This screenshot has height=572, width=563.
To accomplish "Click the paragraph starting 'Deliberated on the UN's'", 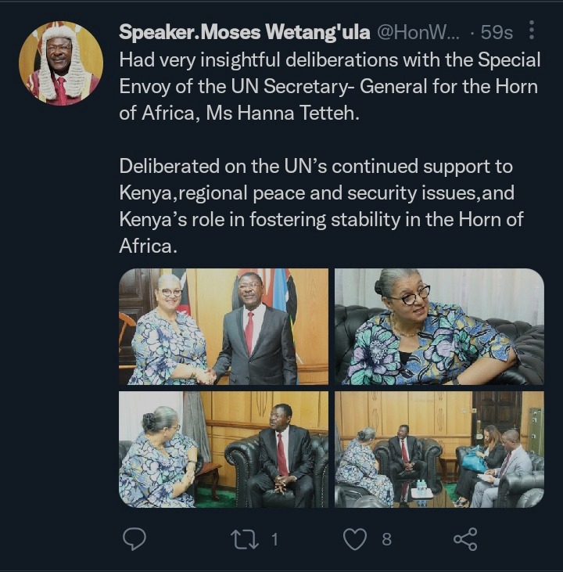I will (321, 206).
